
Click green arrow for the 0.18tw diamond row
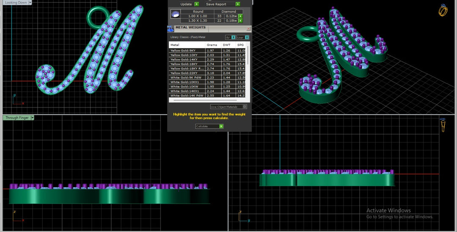click(240, 20)
